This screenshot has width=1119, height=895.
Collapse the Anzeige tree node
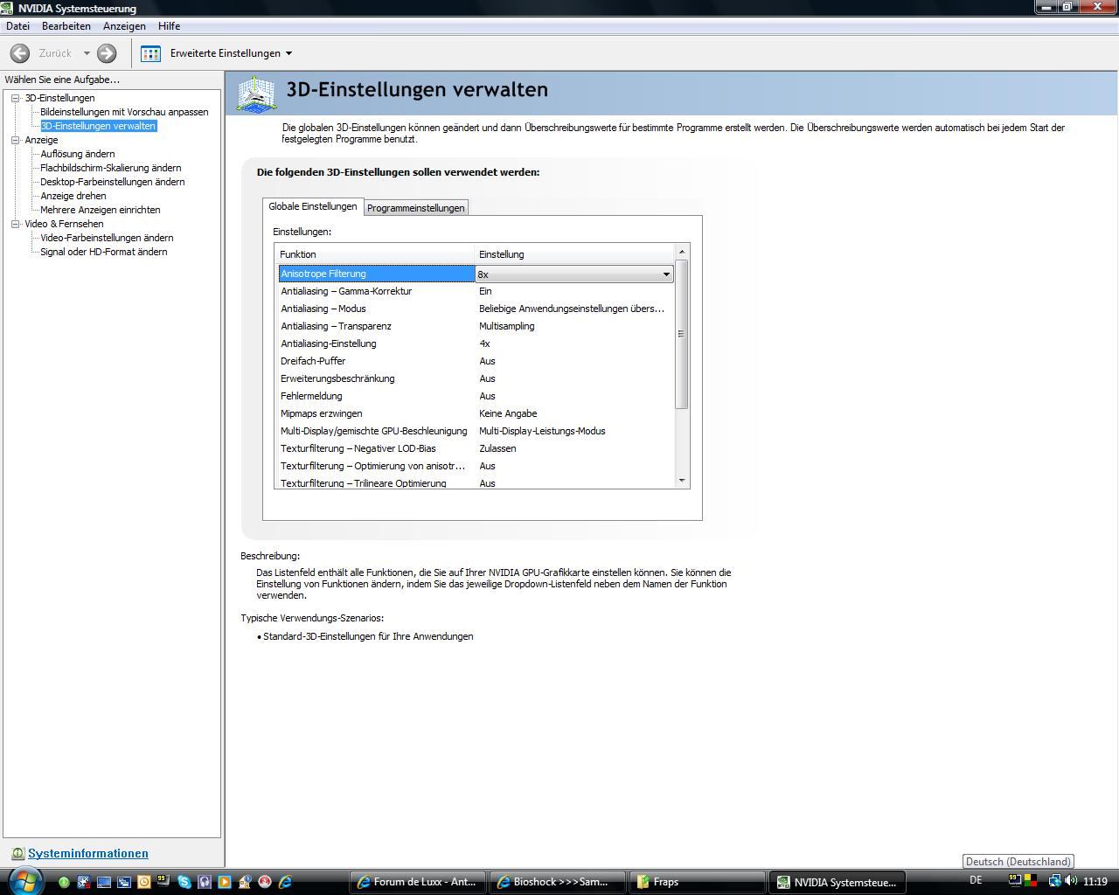[x=15, y=140]
